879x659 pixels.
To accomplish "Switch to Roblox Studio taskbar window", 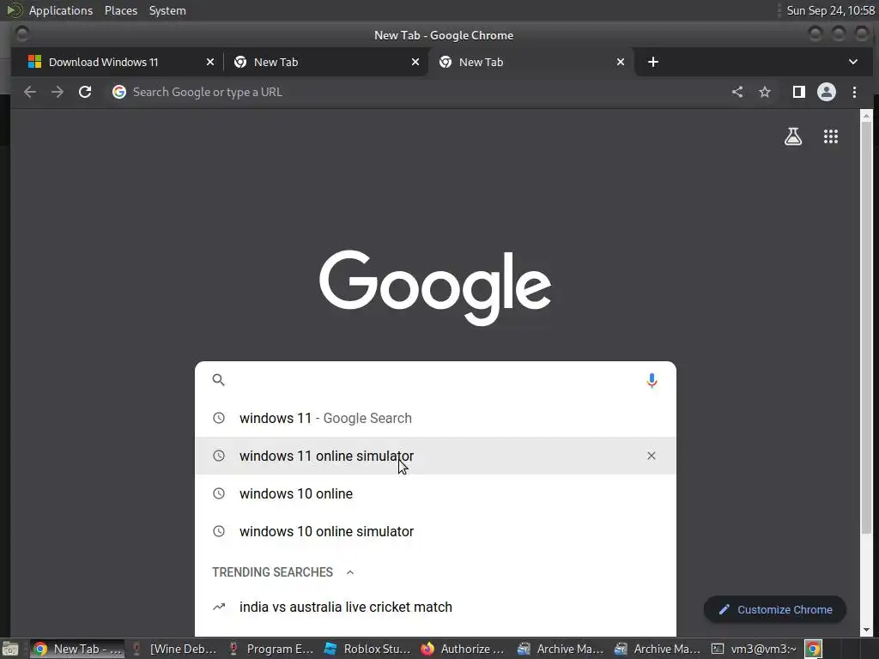I will (x=367, y=649).
